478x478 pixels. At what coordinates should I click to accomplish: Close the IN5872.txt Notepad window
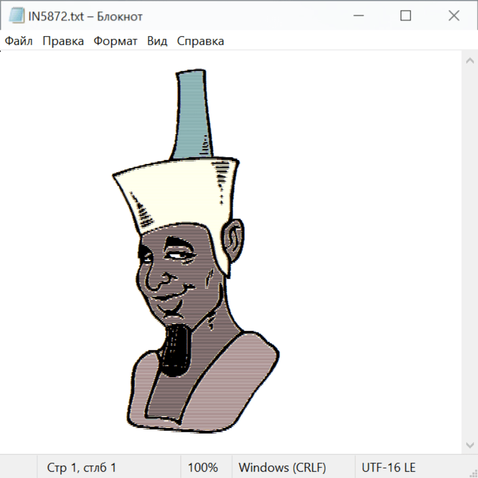(454, 16)
